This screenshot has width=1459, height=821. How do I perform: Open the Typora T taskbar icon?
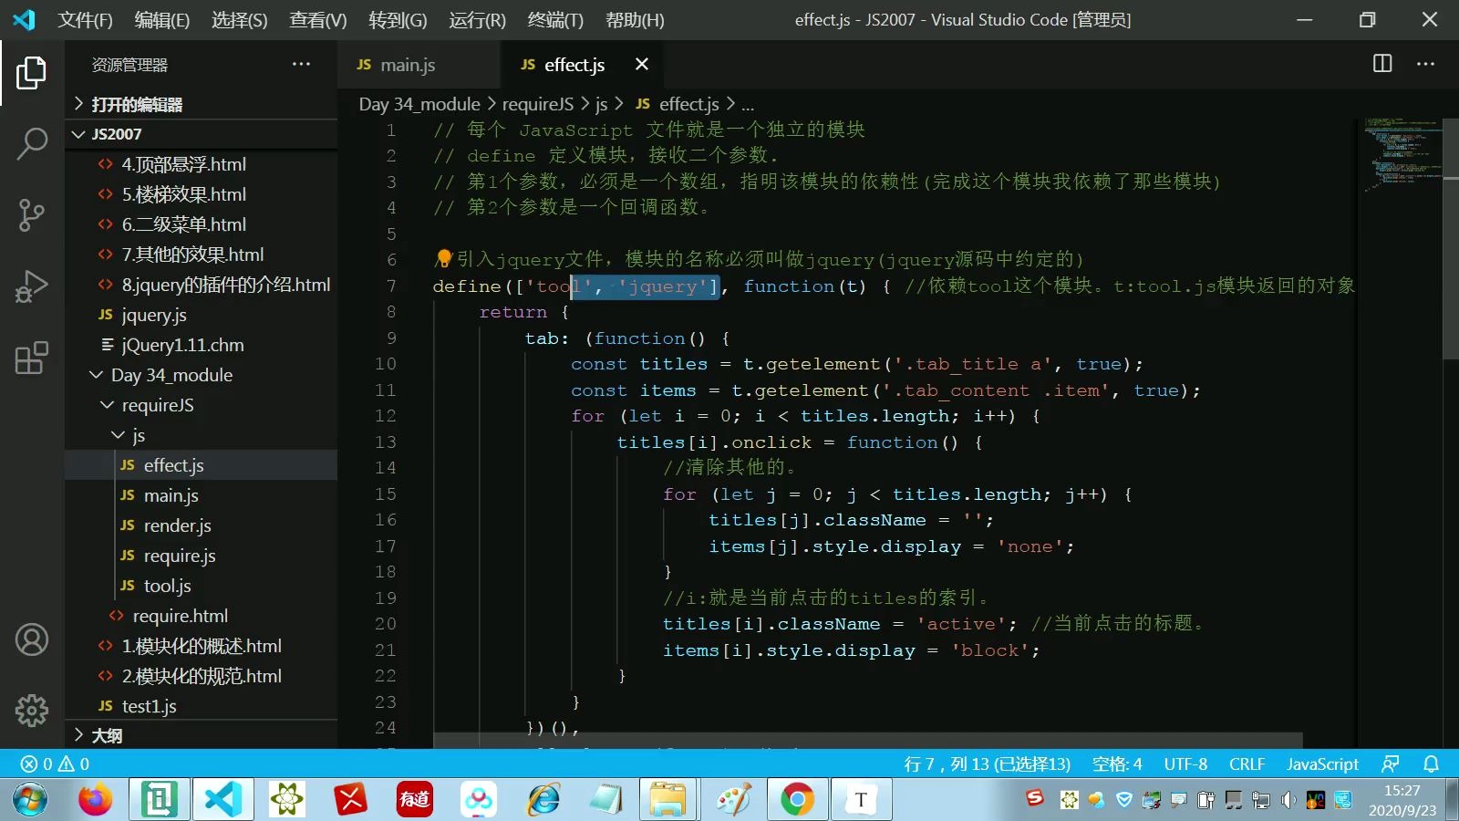[860, 800]
